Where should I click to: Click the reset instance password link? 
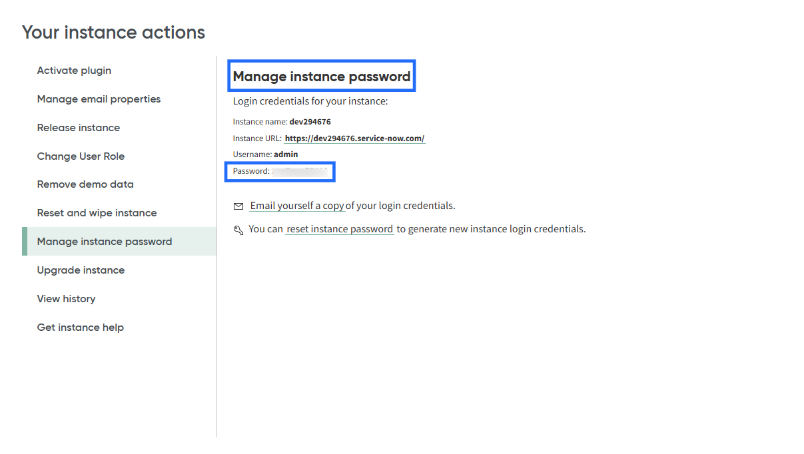339,229
